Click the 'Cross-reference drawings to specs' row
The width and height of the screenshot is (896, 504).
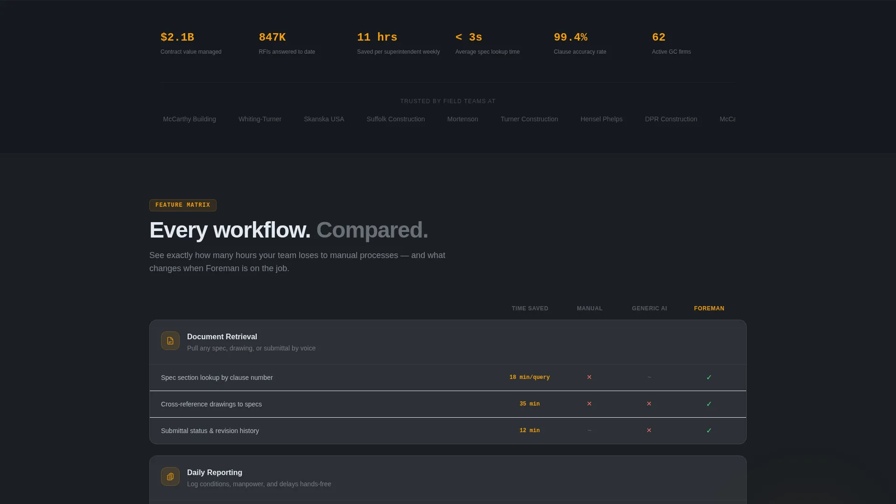(x=448, y=404)
